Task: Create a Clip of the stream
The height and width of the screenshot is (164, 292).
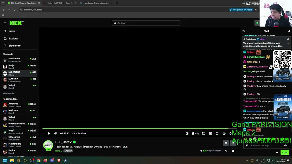Action: (x=195, y=133)
